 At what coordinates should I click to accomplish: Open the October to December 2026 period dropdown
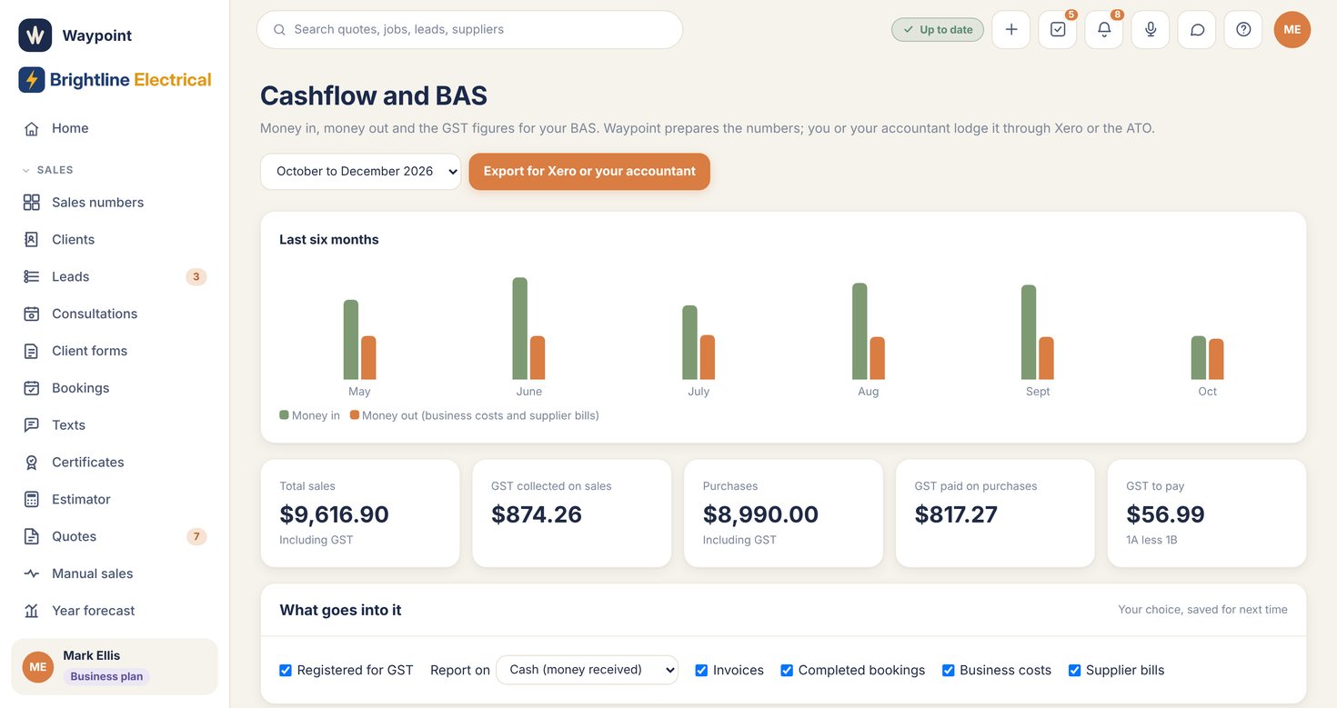tap(361, 172)
